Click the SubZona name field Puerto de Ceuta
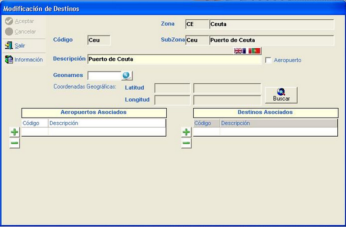346x227 pixels. [x=272, y=40]
